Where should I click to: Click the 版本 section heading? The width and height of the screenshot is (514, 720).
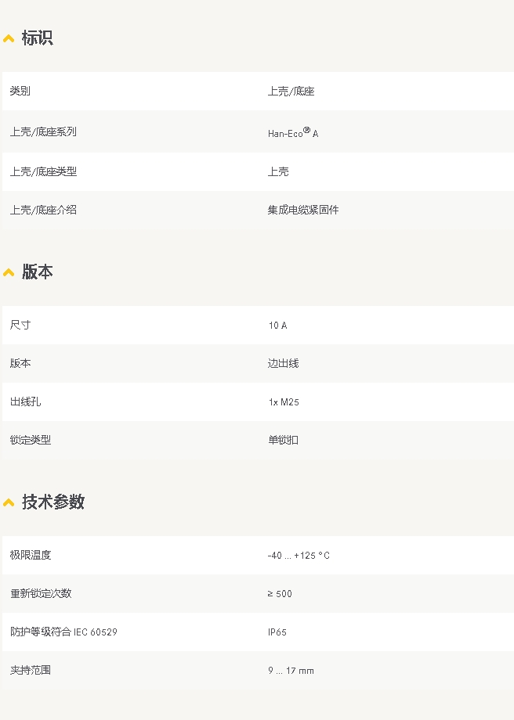[x=38, y=272]
